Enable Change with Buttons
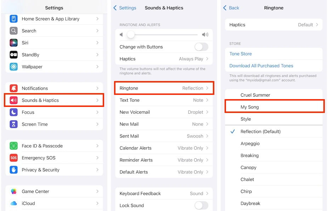328x211 pixels. [201, 47]
